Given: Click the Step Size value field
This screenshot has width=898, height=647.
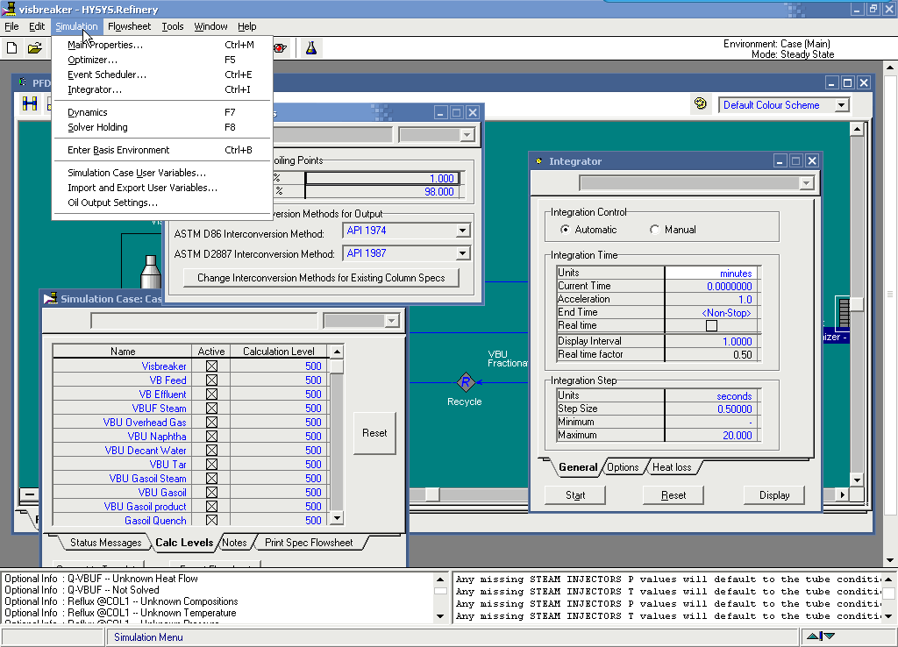Looking at the screenshot, I should [x=712, y=409].
